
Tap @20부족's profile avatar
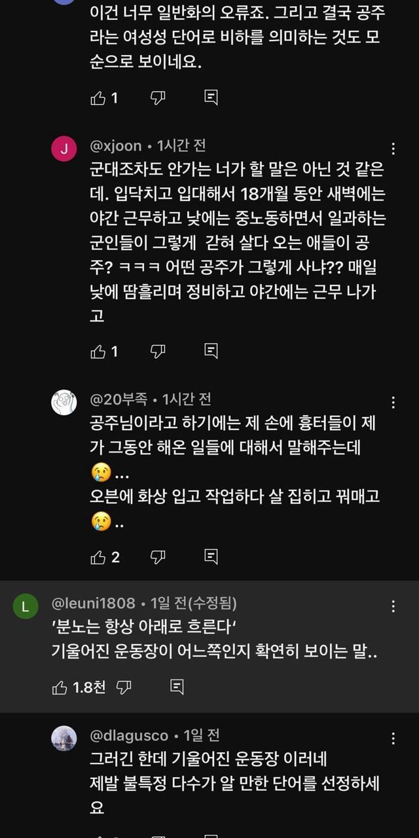pyautogui.click(x=64, y=402)
